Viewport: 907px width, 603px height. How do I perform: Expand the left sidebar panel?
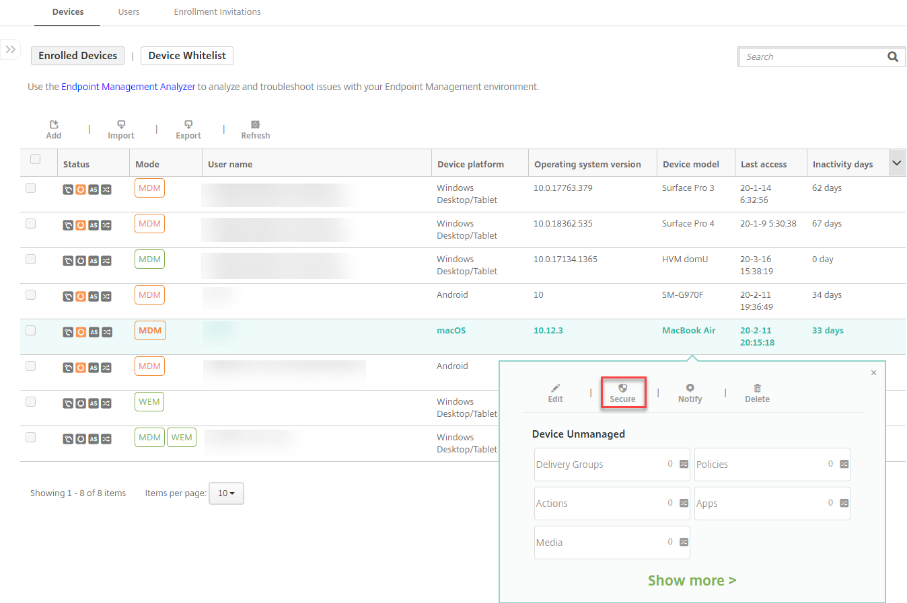[x=11, y=50]
